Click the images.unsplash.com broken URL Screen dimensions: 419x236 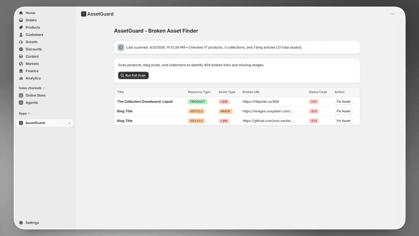point(268,111)
